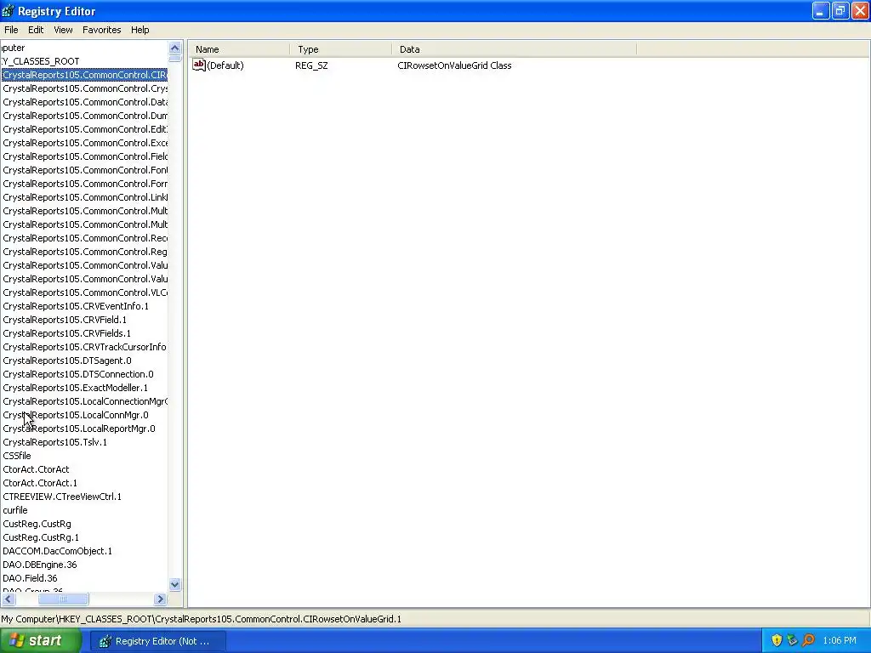
Task: Click the tree's horizontal scrollbar thumb
Action: click(x=63, y=599)
